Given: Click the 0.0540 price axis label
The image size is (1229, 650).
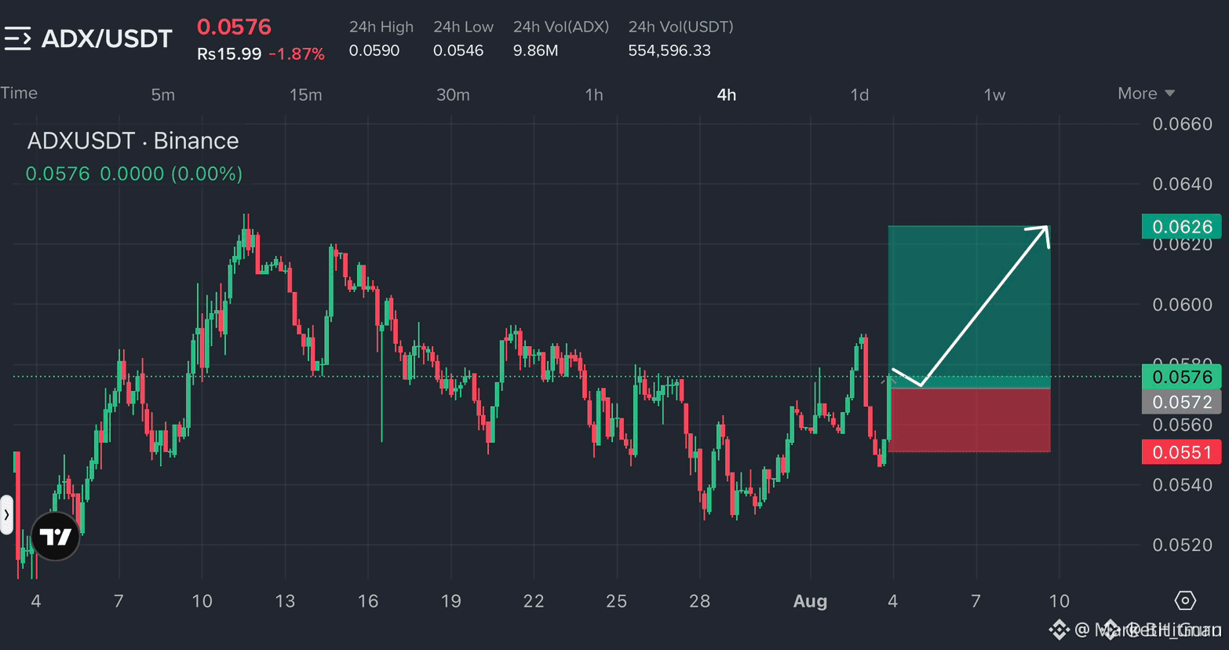Looking at the screenshot, I should (x=1182, y=485).
